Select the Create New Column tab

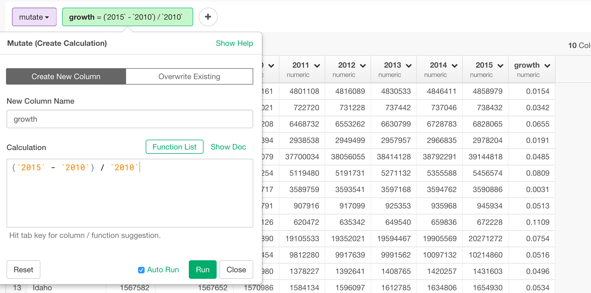click(65, 76)
